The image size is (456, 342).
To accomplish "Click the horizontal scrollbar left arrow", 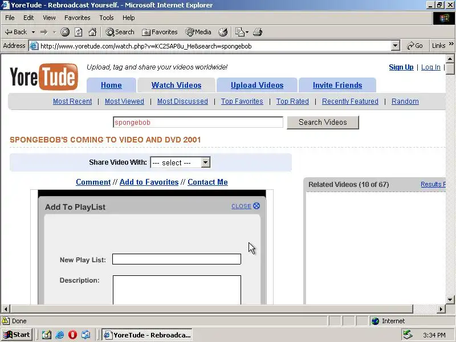I will point(6,309).
